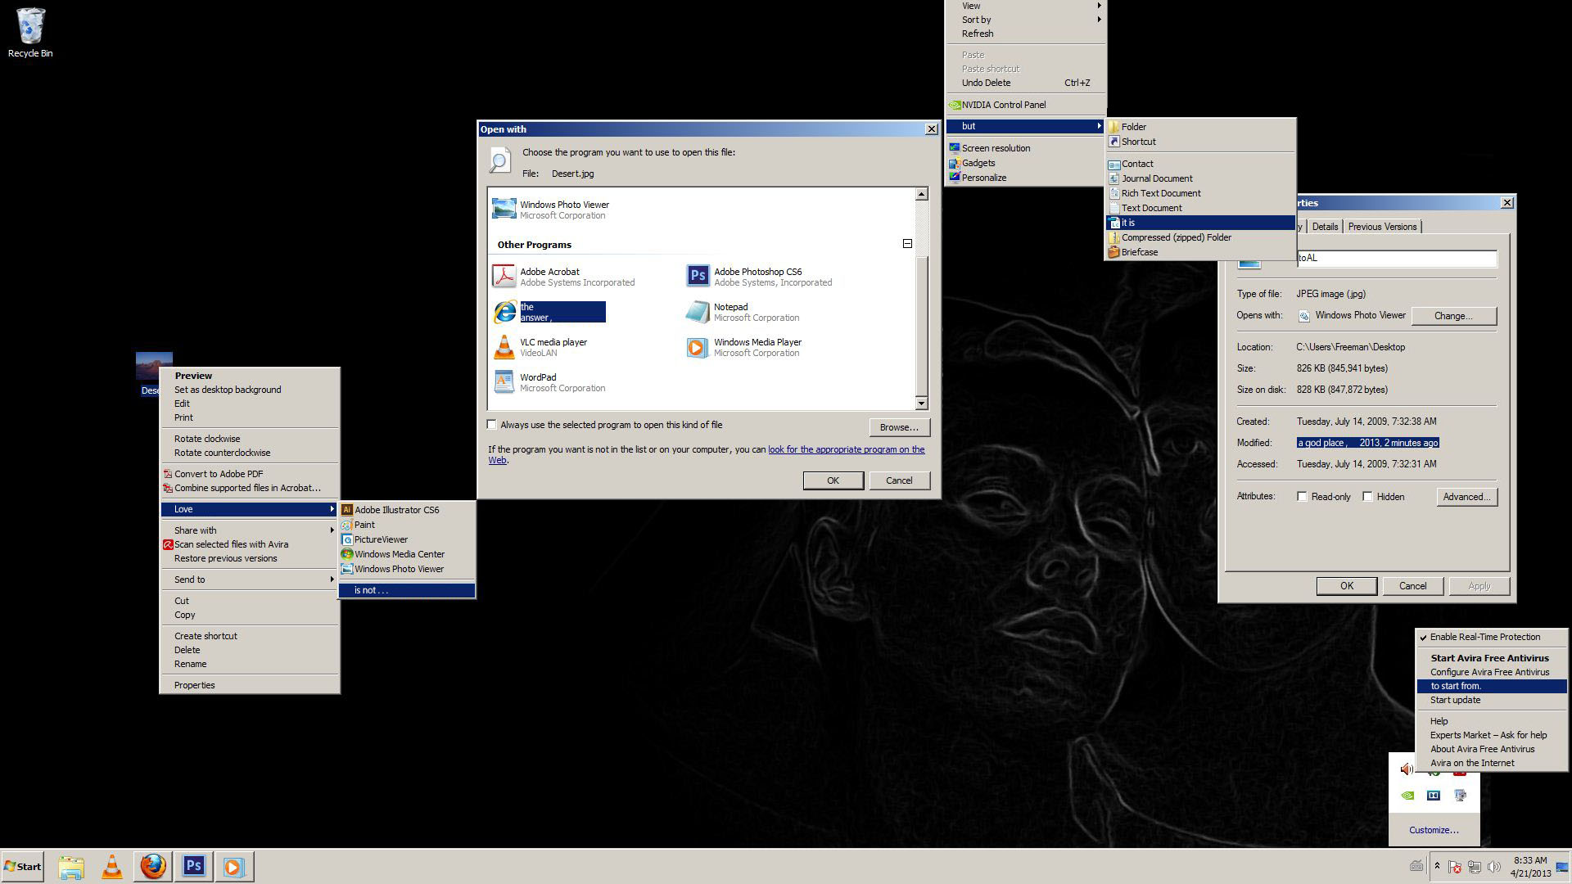This screenshot has height=884, width=1572.
Task: Select Adobe Photoshop CS6 to open file
Action: [x=757, y=277]
